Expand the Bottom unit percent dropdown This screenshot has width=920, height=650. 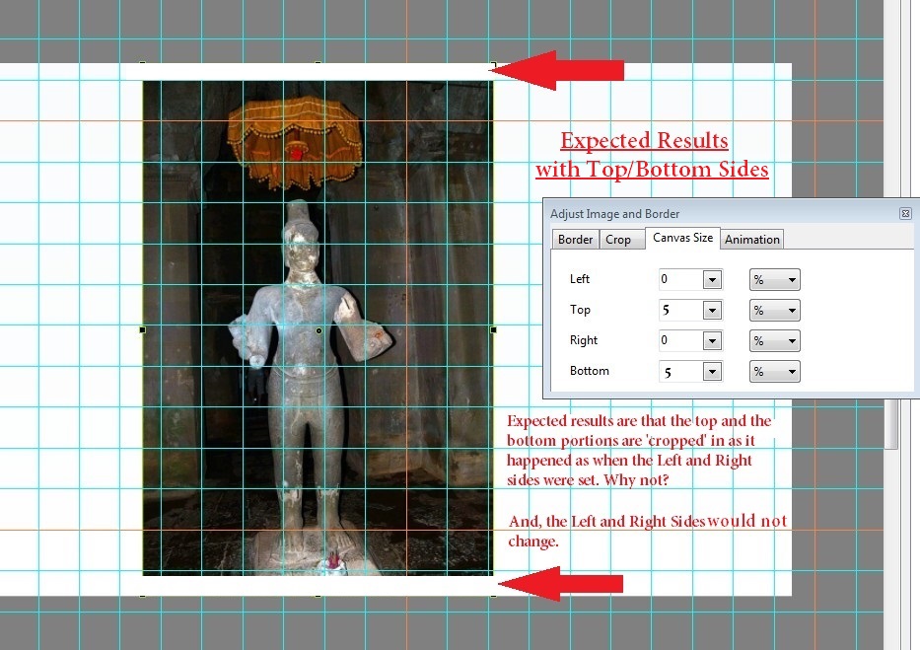tap(774, 372)
